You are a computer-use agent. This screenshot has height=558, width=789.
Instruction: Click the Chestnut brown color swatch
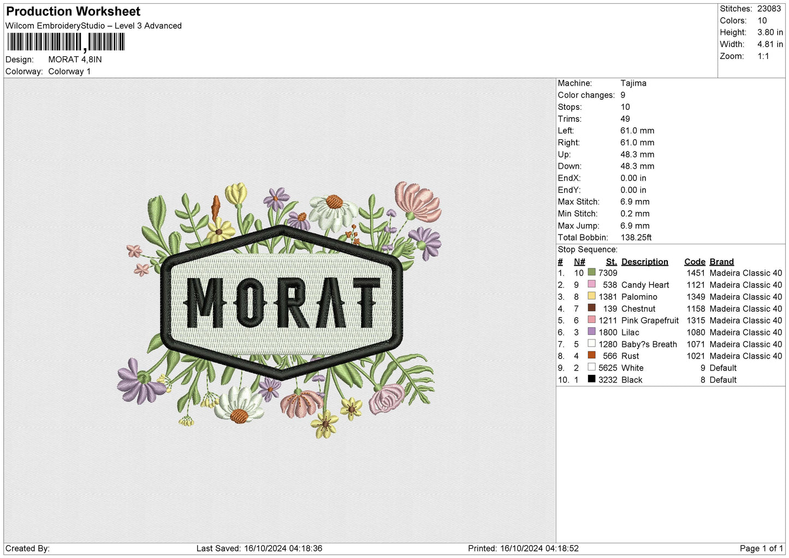(591, 308)
